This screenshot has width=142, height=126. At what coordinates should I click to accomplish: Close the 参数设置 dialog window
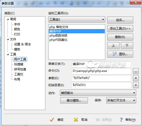[x=135, y=2]
